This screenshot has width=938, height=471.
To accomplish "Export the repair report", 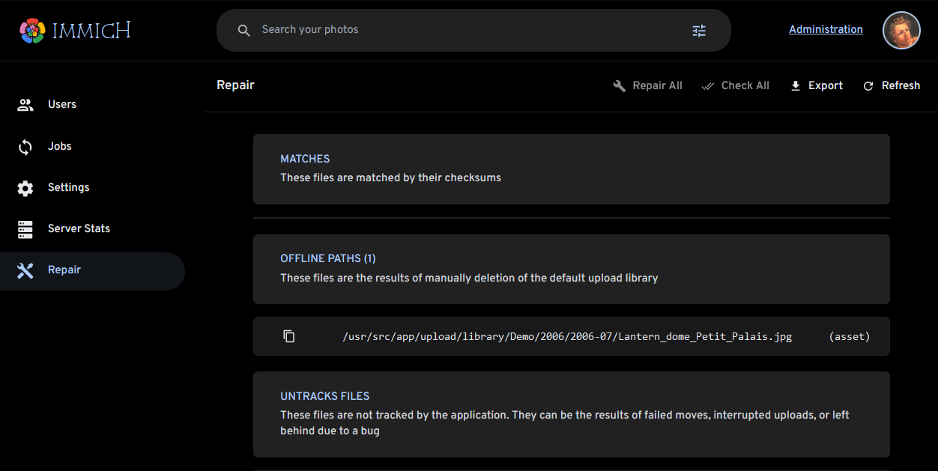I will click(x=817, y=85).
